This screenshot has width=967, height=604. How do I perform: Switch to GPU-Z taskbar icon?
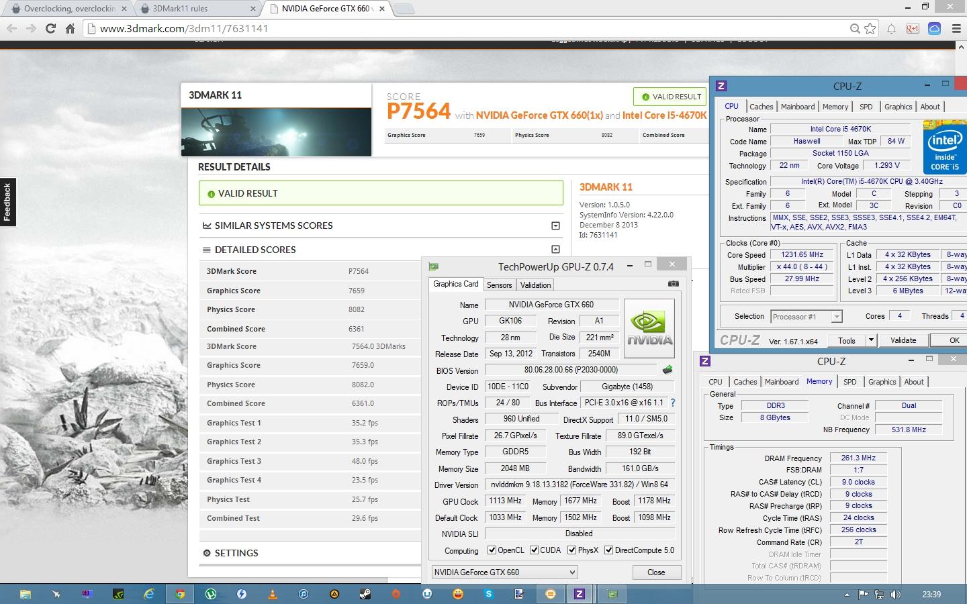click(x=612, y=594)
